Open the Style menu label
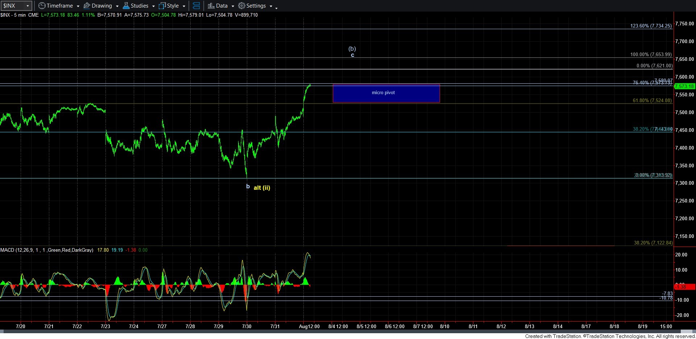Screen dimensions: 696x339 (173, 6)
